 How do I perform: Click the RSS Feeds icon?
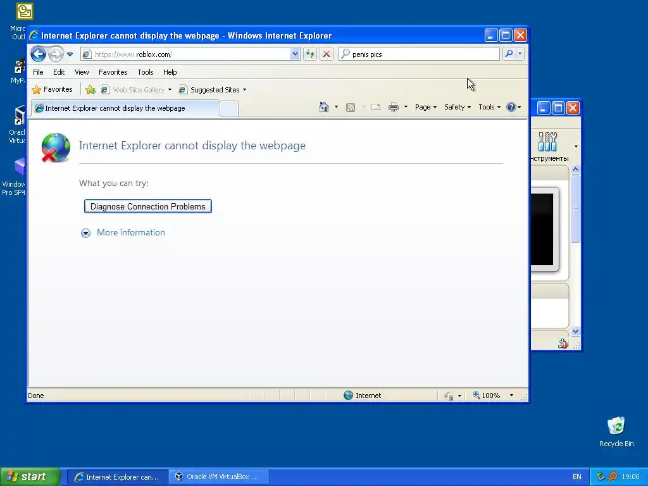pos(351,108)
